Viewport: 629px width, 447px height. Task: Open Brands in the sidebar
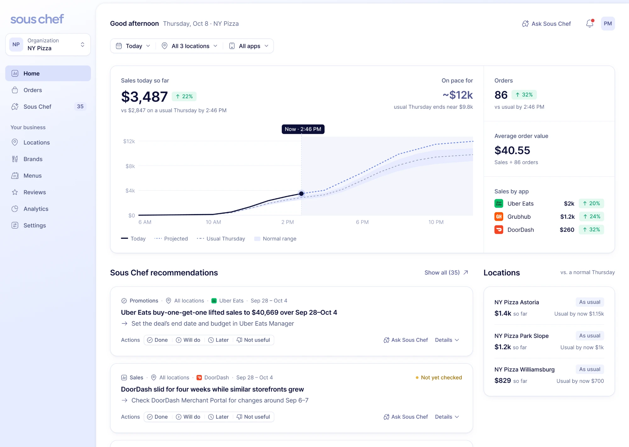(48, 159)
